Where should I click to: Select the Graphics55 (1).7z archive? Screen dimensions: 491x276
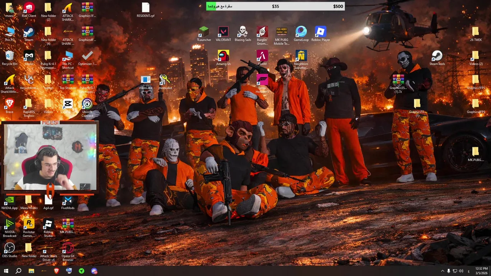click(398, 84)
